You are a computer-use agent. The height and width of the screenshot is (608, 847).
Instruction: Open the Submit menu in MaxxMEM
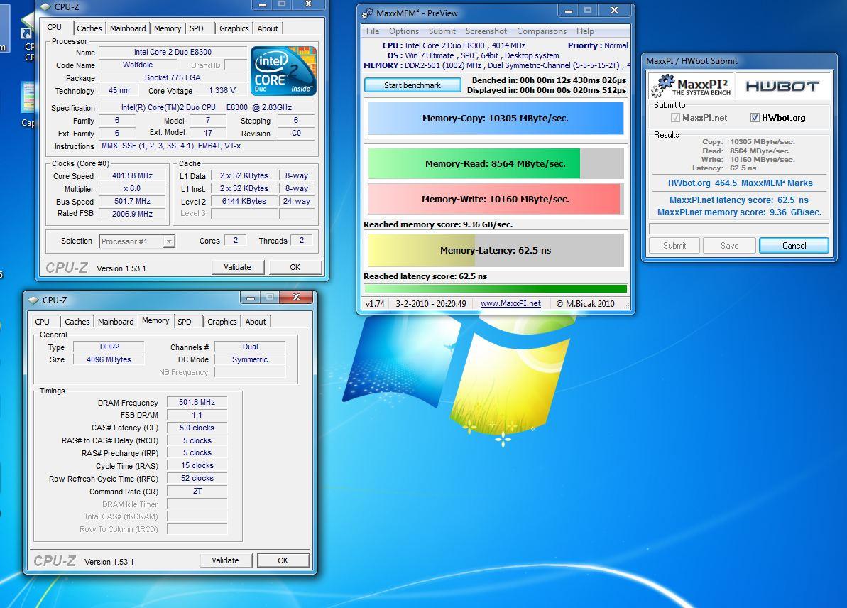(442, 31)
